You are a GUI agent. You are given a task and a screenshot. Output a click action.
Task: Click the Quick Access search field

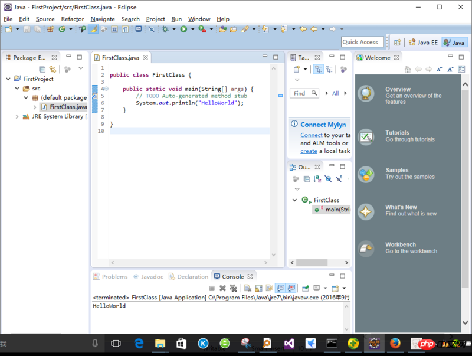coord(360,42)
